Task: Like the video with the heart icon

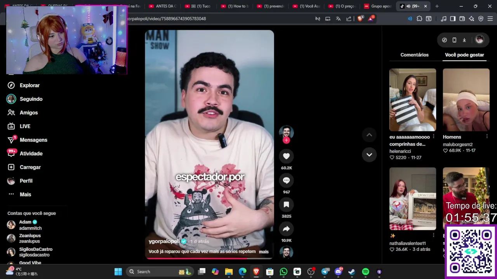Action: point(286,156)
